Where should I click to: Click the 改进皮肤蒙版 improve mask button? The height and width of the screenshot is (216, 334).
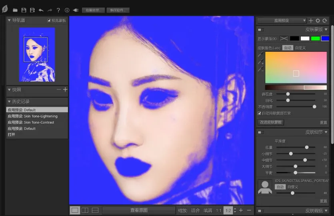click(x=271, y=122)
